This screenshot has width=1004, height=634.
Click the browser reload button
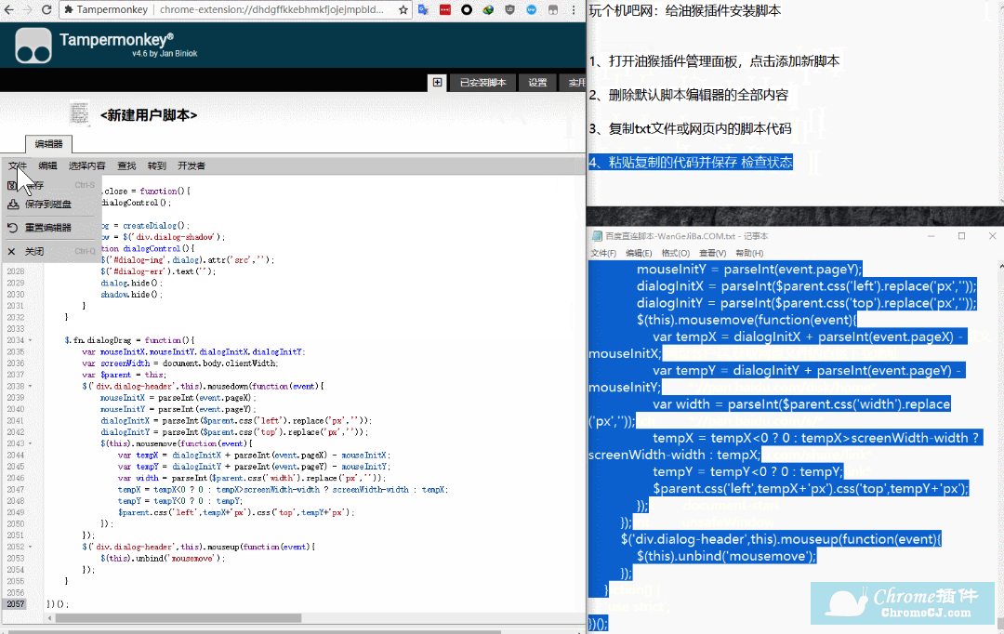(x=46, y=10)
